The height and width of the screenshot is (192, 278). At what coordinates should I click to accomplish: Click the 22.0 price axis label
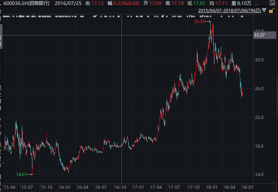click(259, 117)
